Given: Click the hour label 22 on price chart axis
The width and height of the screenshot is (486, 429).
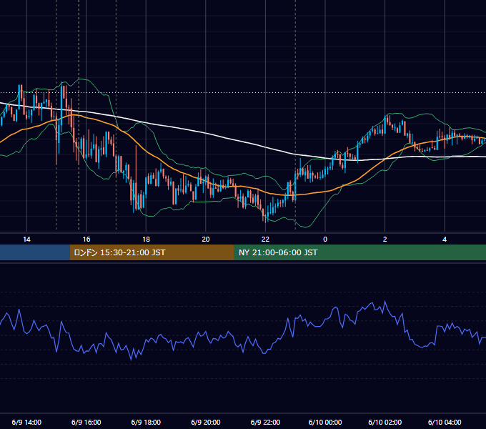Looking at the screenshot, I should tap(265, 240).
